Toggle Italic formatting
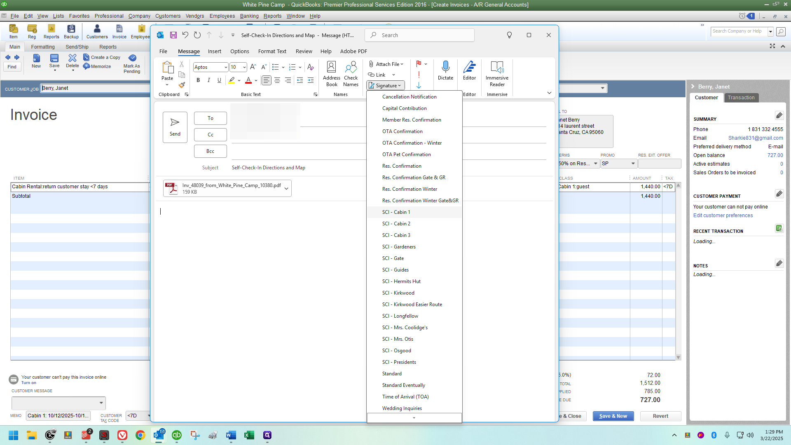 (x=209, y=80)
